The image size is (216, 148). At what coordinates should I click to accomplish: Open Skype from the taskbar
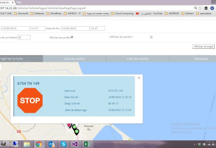coord(63,144)
